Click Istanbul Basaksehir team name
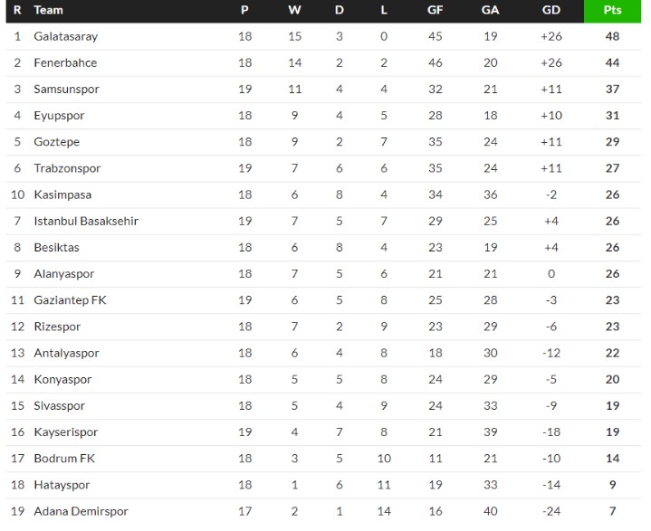The image size is (651, 531). click(x=86, y=221)
